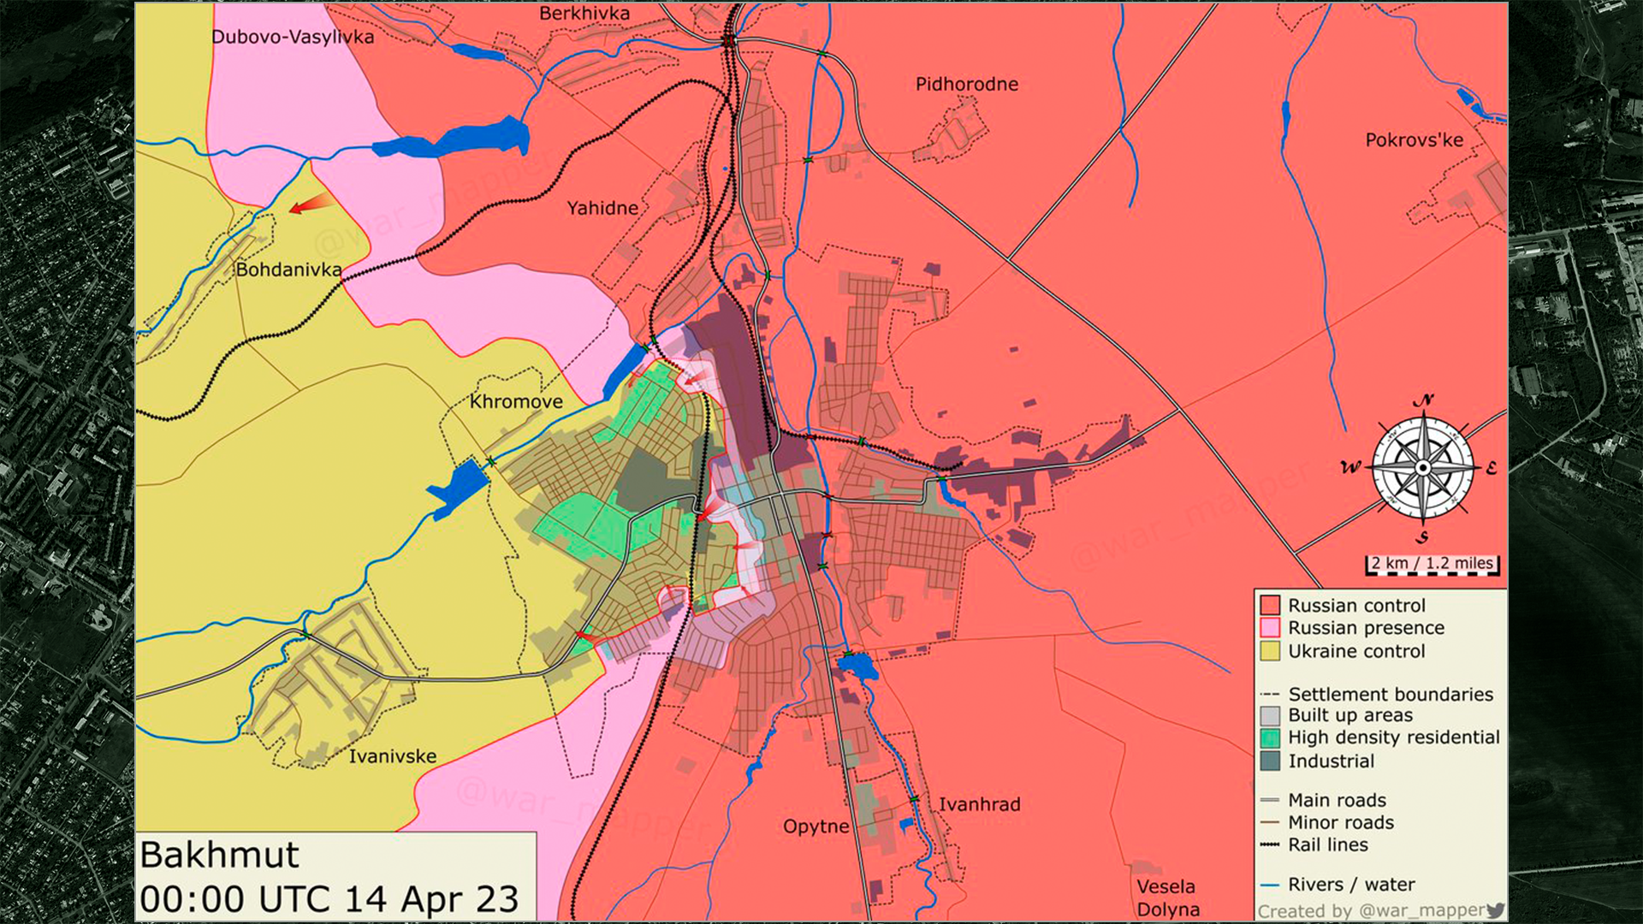Click the Russian presence pink swatch

(x=1270, y=628)
